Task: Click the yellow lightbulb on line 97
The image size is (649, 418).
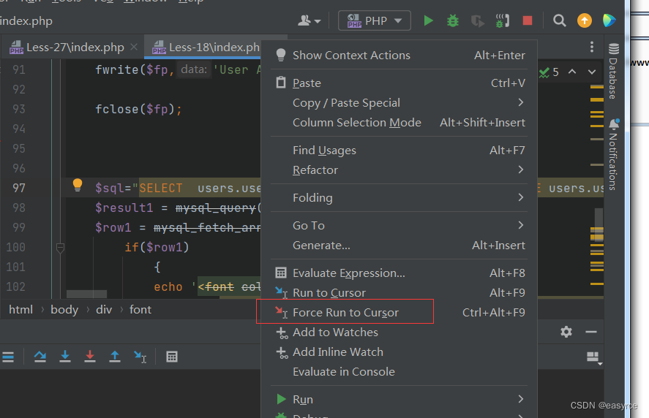Action: tap(78, 186)
